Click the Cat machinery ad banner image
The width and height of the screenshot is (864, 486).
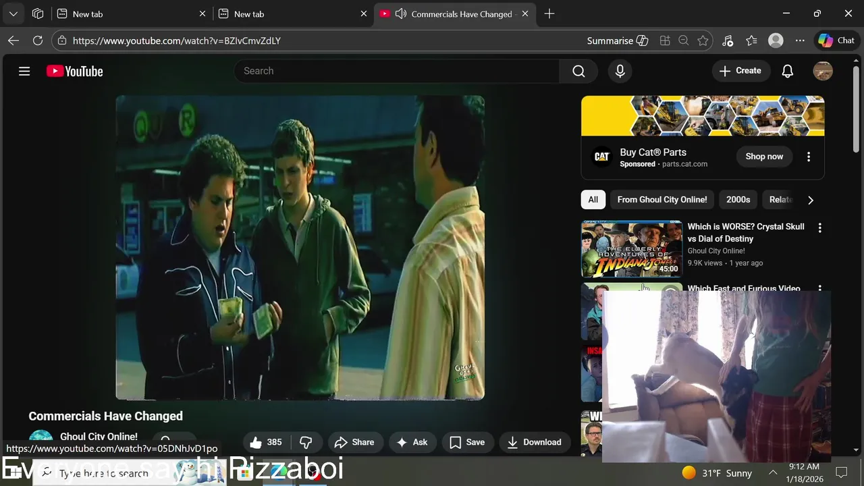(x=703, y=116)
